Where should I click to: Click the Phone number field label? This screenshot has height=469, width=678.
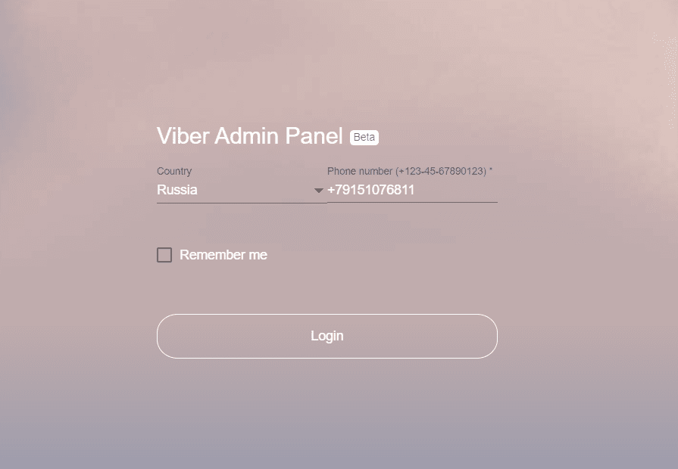(360, 172)
